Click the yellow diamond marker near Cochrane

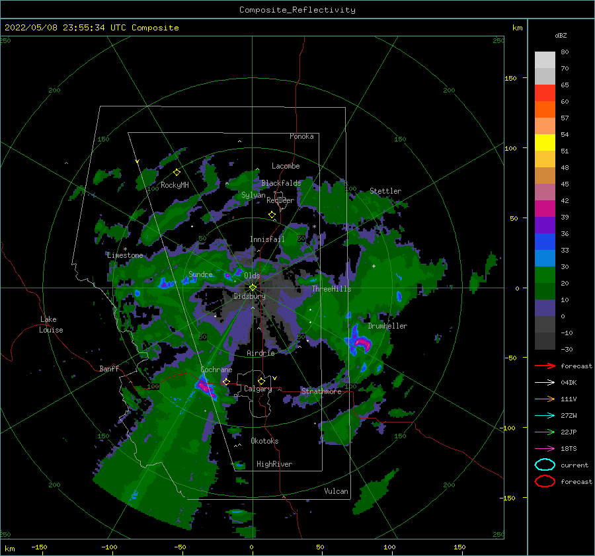coord(226,382)
